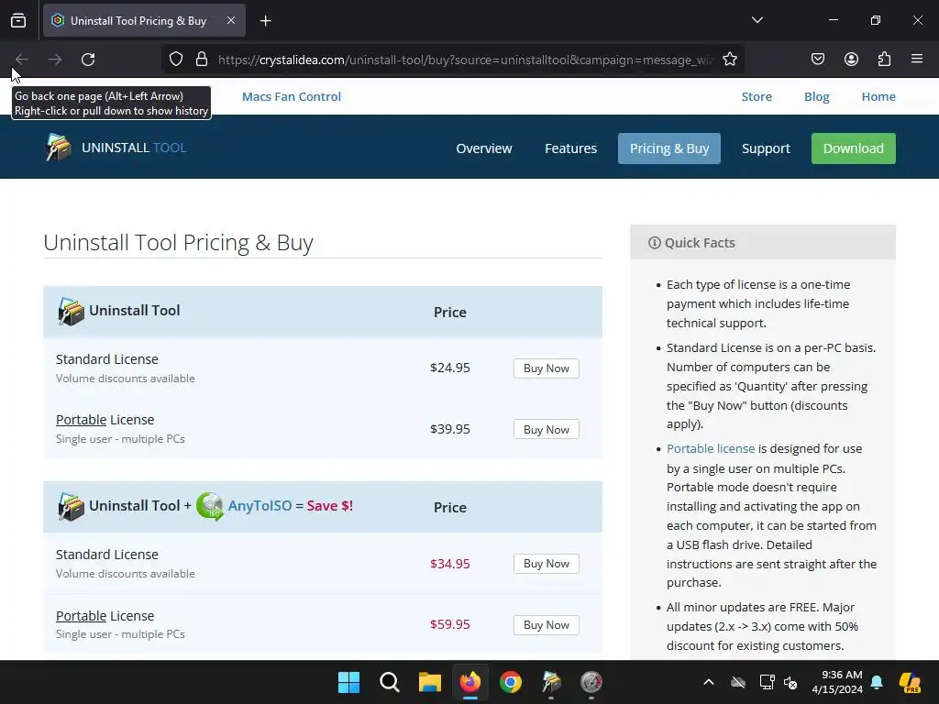The image size is (939, 704).
Task: Open the notifications bell
Action: 877,682
